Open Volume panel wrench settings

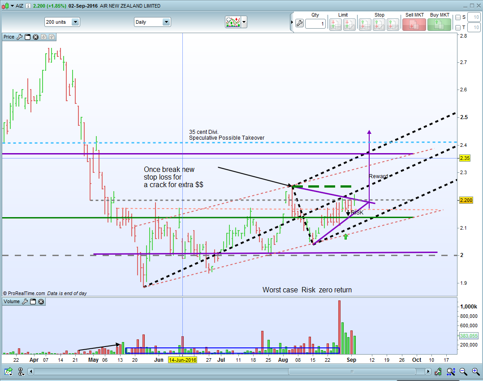click(25, 302)
